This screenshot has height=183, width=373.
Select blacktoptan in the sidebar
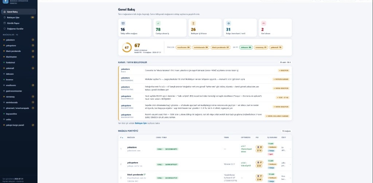click(x=19, y=57)
